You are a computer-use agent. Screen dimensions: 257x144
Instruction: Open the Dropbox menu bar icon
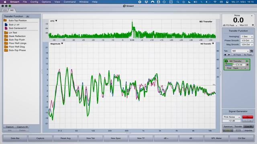tap(146, 2)
